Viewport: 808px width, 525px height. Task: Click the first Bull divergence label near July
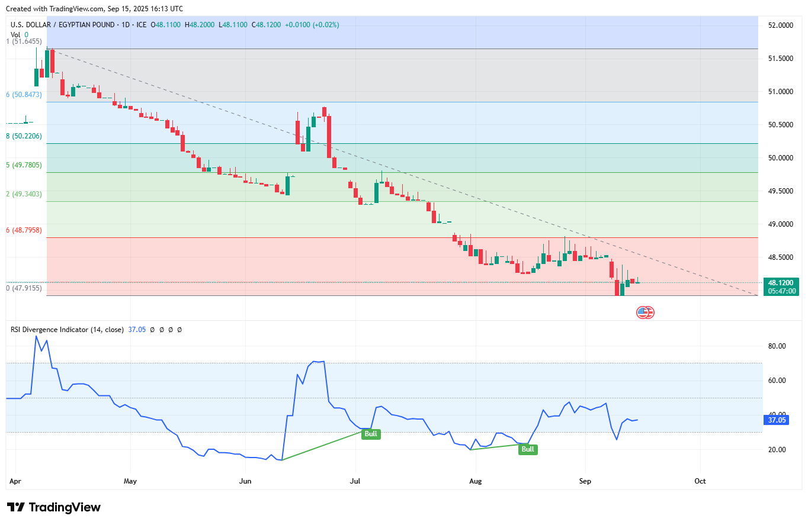pyautogui.click(x=371, y=434)
